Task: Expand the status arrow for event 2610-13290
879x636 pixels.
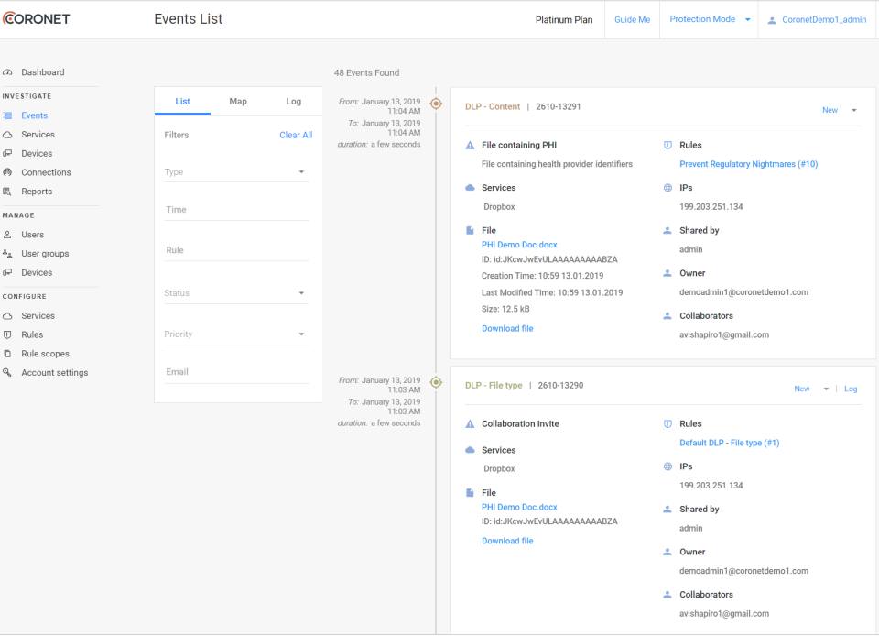Action: point(826,389)
